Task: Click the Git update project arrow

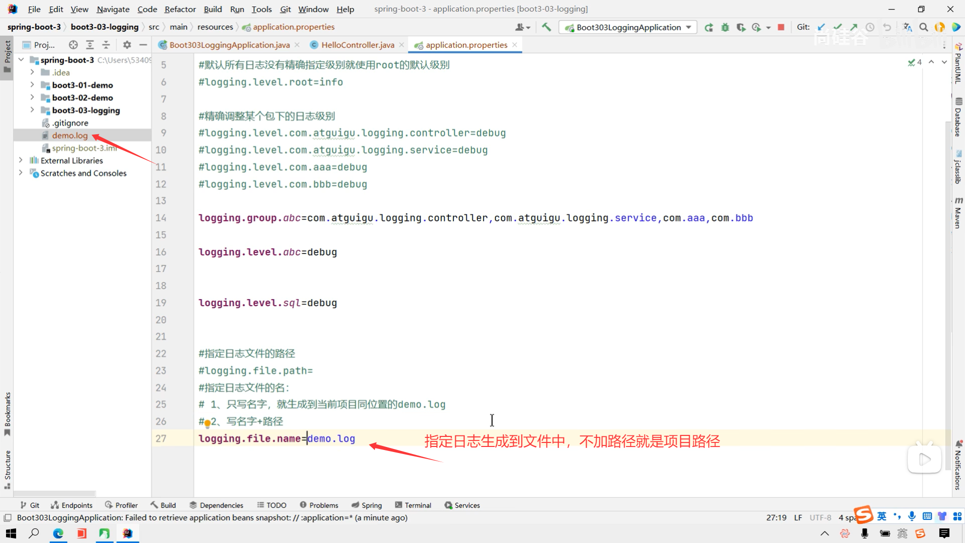Action: click(821, 27)
